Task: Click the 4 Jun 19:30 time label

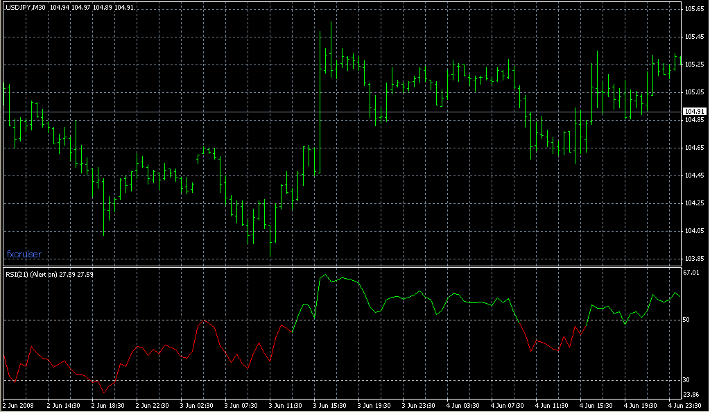Action: pos(640,406)
